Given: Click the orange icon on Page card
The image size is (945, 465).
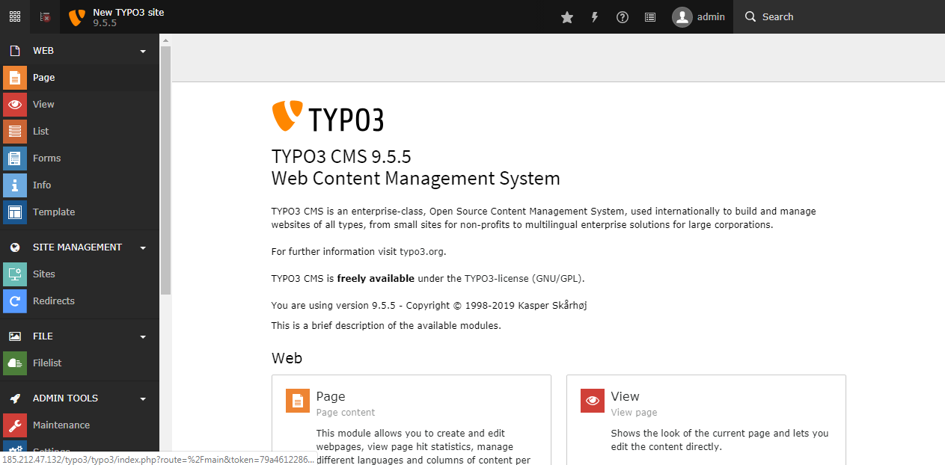Looking at the screenshot, I should pos(298,401).
